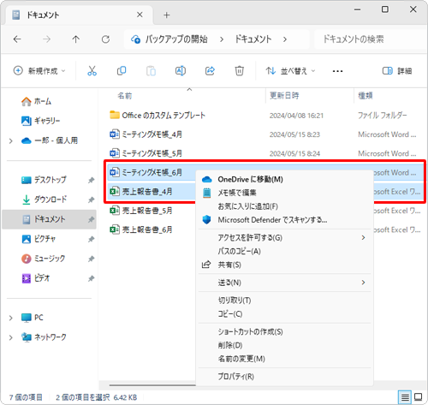The width and height of the screenshot is (428, 405).
Task: Open the 新規作成 dropdown
Action: 39,71
